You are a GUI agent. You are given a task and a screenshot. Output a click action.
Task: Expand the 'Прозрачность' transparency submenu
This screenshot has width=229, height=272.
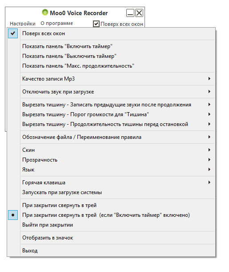[111, 160]
